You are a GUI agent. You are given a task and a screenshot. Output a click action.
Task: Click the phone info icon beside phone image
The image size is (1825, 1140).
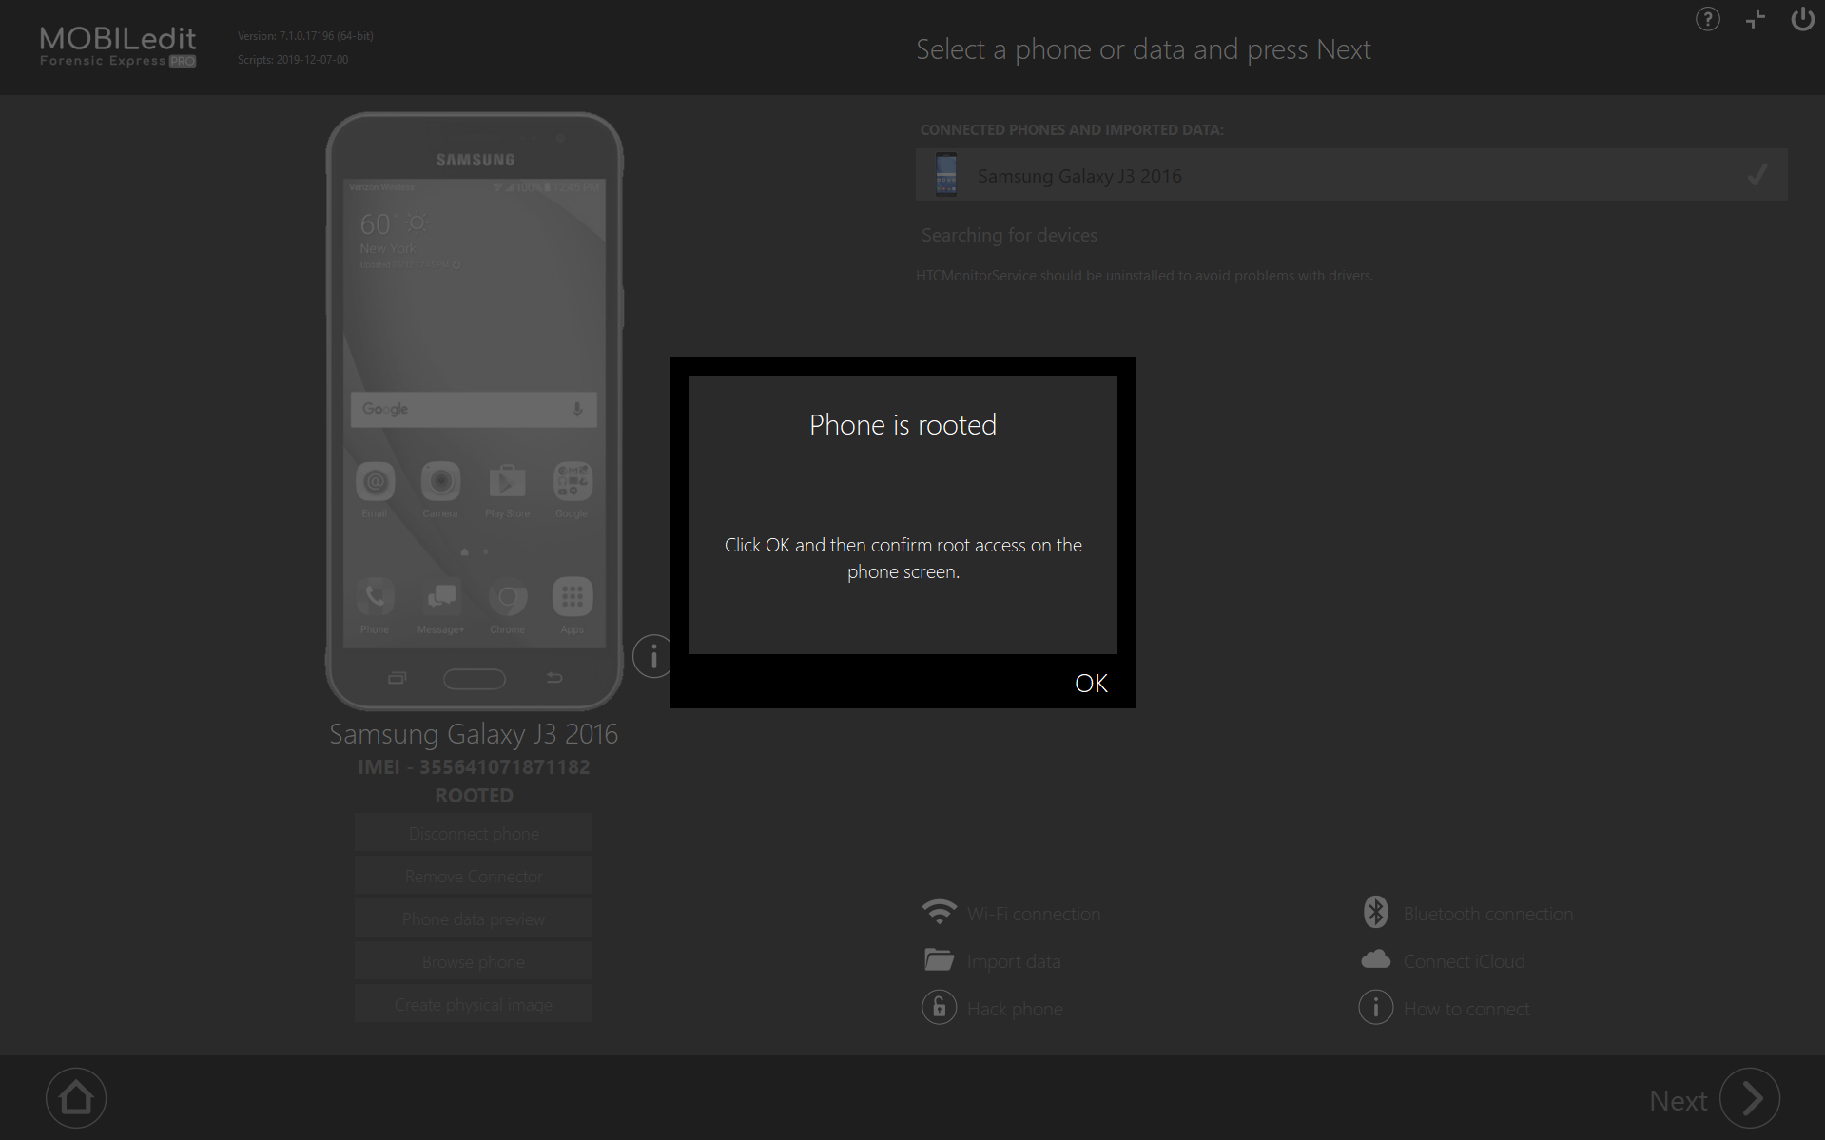coord(653,656)
